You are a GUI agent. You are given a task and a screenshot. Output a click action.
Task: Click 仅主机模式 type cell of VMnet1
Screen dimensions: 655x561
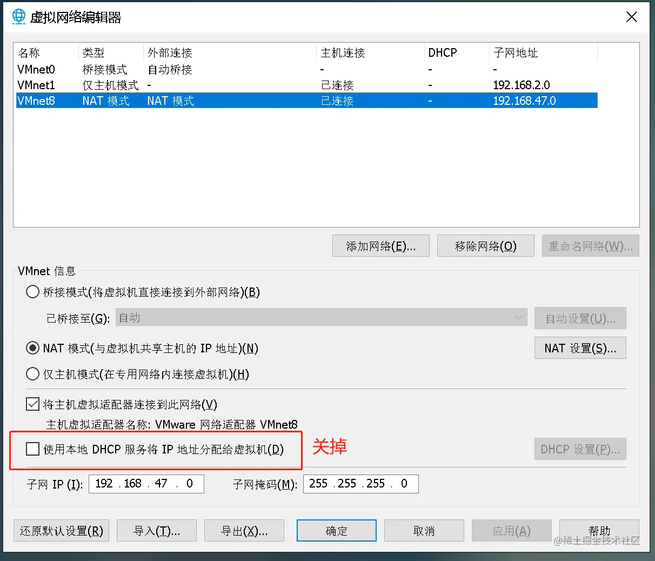[x=110, y=85]
